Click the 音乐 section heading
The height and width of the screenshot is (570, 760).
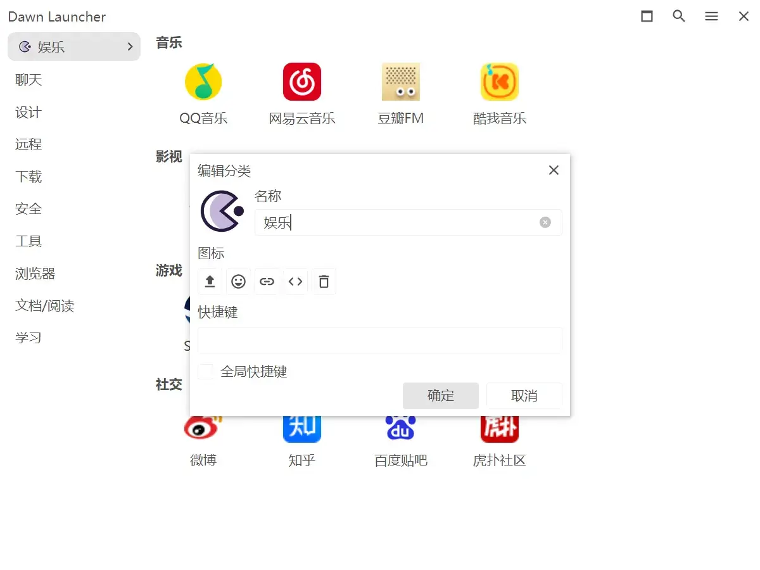click(x=169, y=43)
